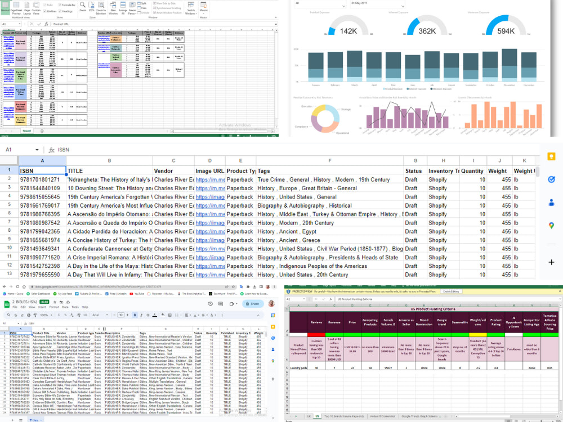Viewport: 563px width, 422px height.
Task: Toggle Bold formatting in Google Sheets toolbar
Action: (x=135, y=315)
